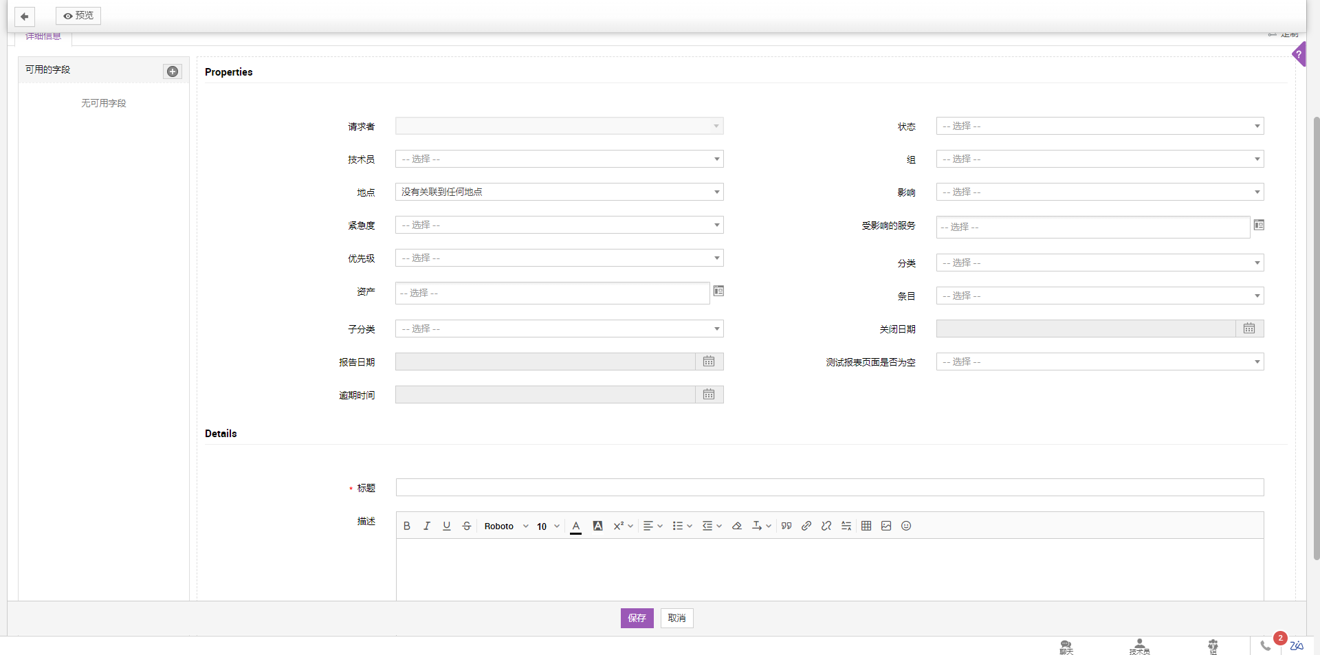Toggle bold formatting in description editor
Image resolution: width=1320 pixels, height=655 pixels.
[x=407, y=526]
